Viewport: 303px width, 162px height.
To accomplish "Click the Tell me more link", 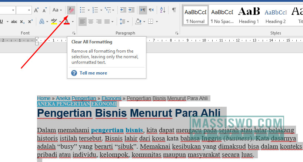I will (x=93, y=73).
